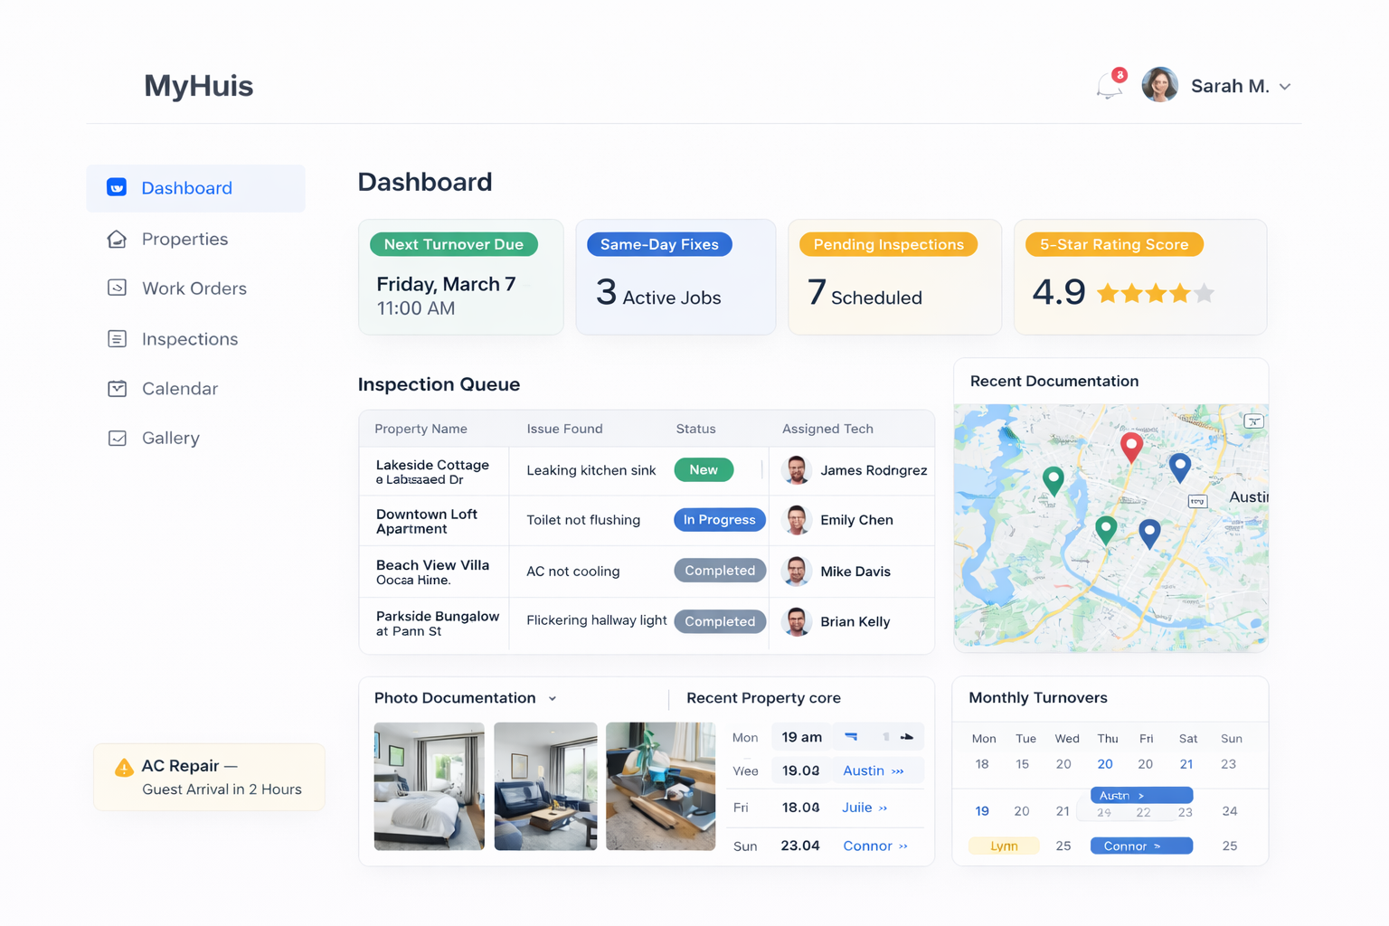This screenshot has height=926, width=1389.
Task: Click the New status badge for Lakeside Cottage
Action: (x=704, y=469)
